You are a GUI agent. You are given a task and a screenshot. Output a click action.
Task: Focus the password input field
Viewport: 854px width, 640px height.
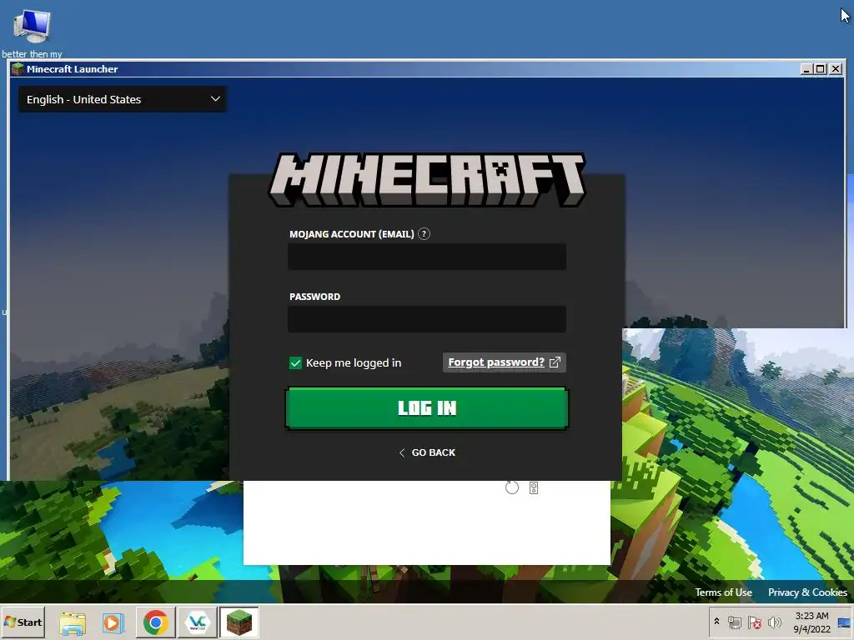tap(427, 319)
